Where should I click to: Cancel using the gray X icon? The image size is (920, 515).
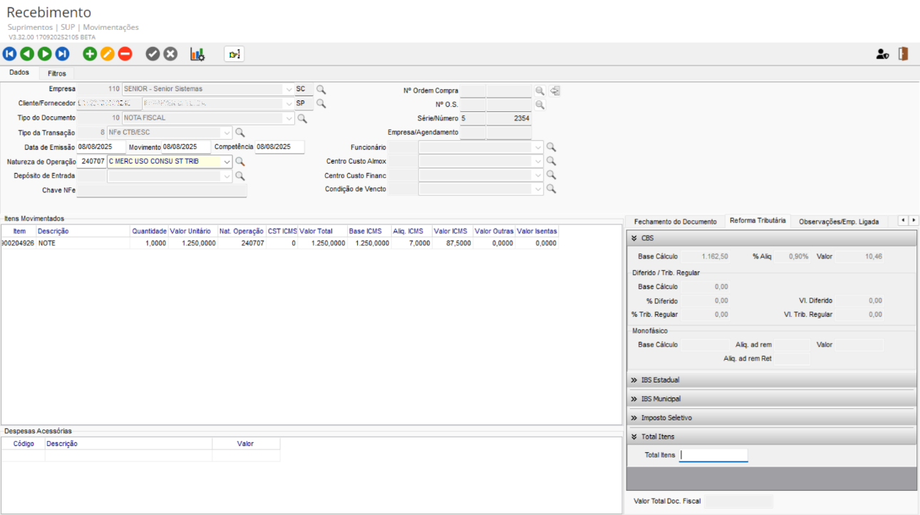coord(170,54)
